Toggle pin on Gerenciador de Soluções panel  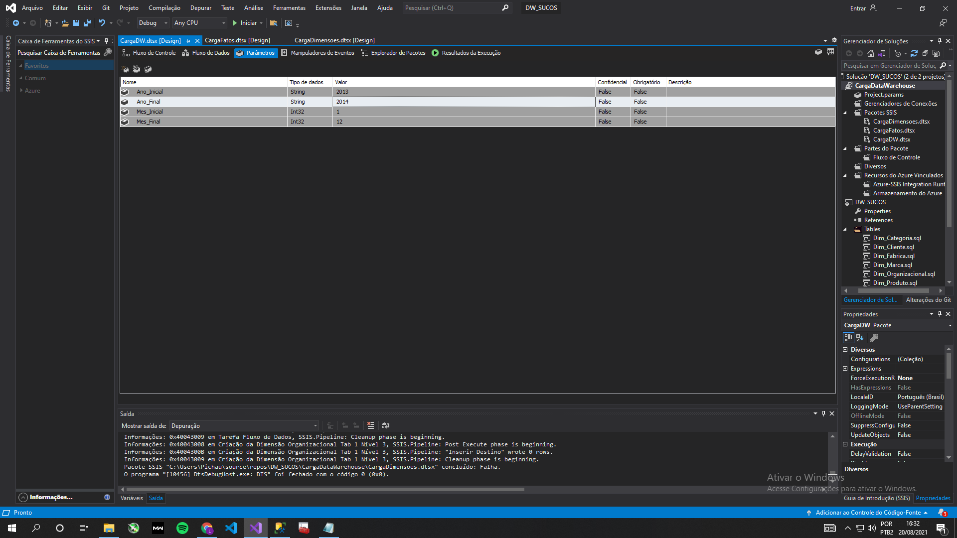[940, 41]
